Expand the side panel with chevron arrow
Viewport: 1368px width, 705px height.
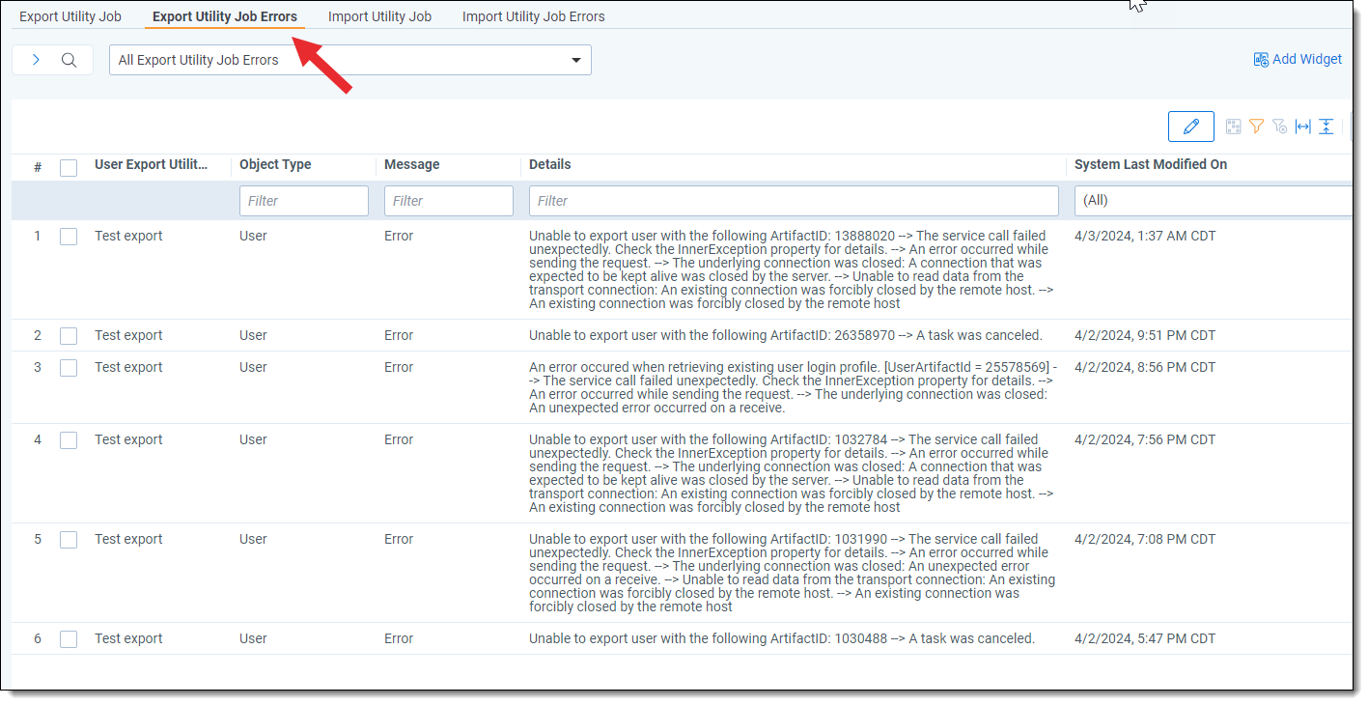pyautogui.click(x=36, y=60)
